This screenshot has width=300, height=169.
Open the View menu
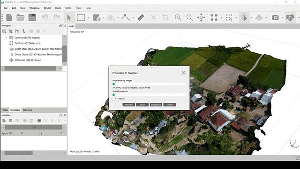[23, 8]
